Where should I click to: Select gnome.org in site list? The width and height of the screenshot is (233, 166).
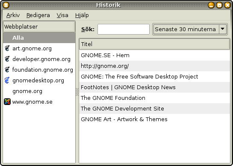[x=39, y=91]
